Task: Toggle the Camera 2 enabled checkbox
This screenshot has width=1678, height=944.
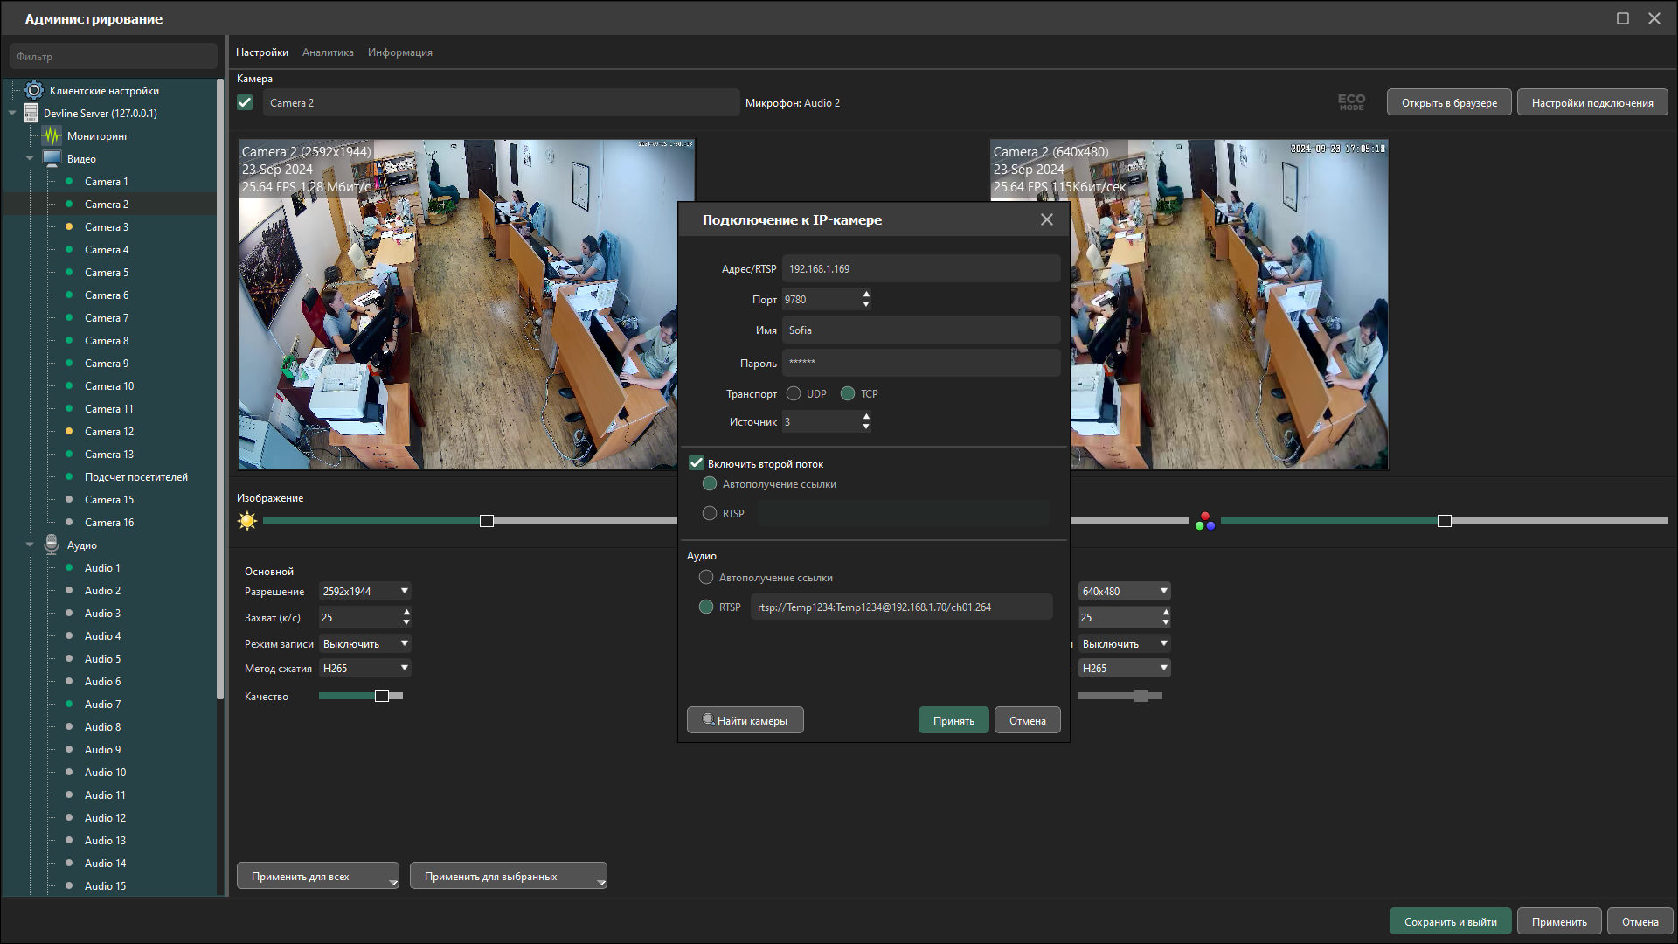Action: 246,103
